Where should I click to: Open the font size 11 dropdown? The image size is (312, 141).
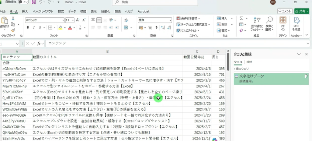tap(73, 20)
